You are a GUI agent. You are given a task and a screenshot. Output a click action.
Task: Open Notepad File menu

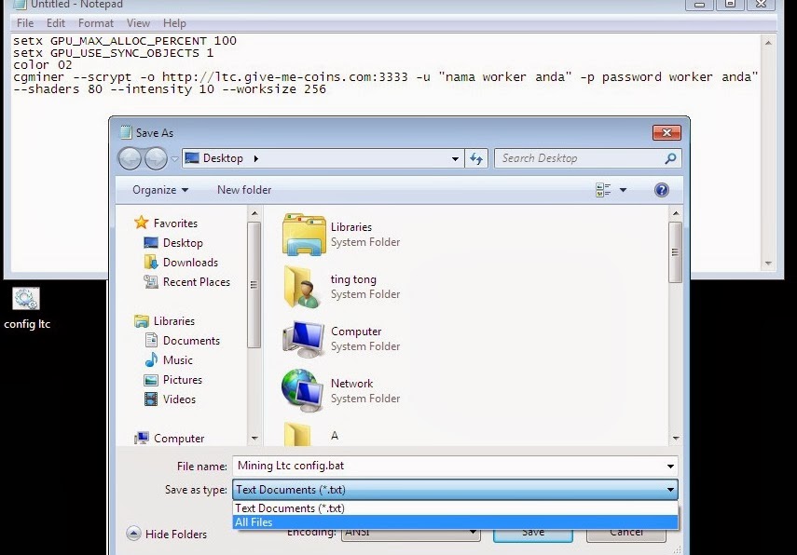(25, 23)
